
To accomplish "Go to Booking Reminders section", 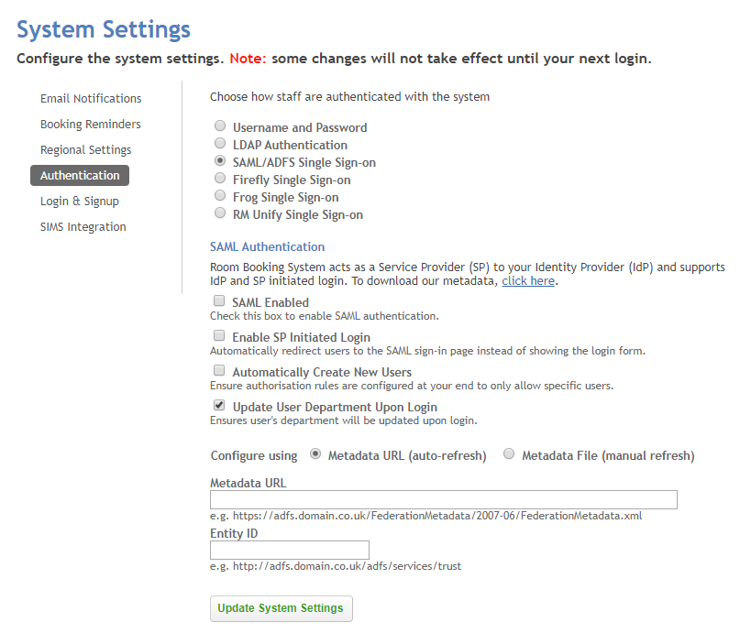I will pos(90,124).
